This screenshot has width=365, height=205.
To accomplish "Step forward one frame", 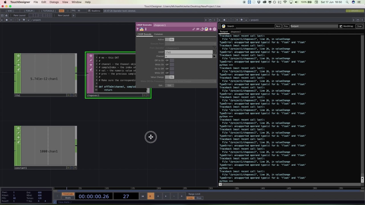I will coord(166,196).
